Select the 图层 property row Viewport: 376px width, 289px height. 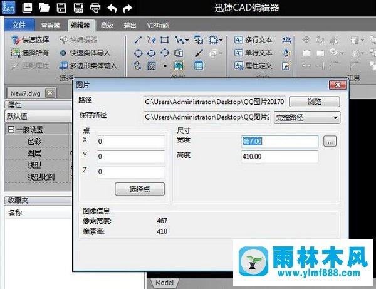click(38, 153)
